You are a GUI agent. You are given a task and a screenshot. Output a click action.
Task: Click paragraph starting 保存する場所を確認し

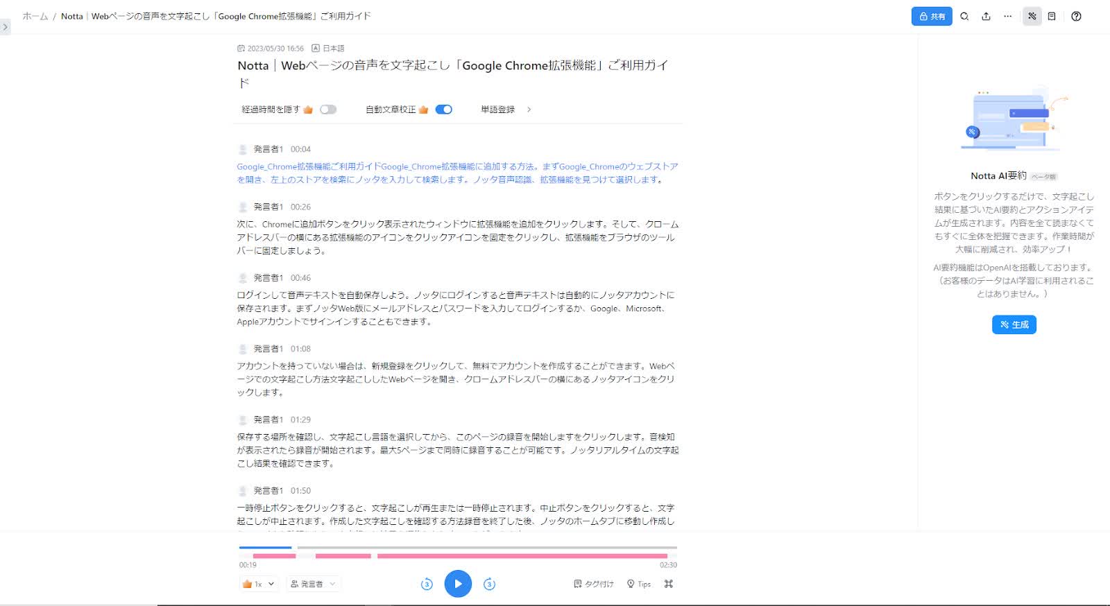pyautogui.click(x=458, y=450)
